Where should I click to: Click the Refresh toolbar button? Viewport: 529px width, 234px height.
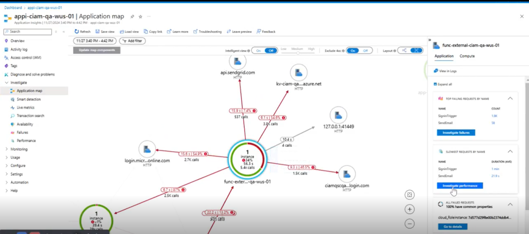coord(83,32)
